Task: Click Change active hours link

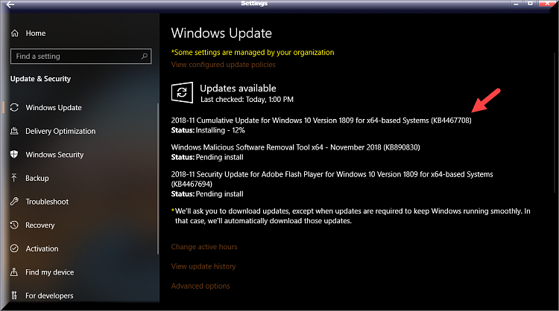Action: pyautogui.click(x=204, y=246)
